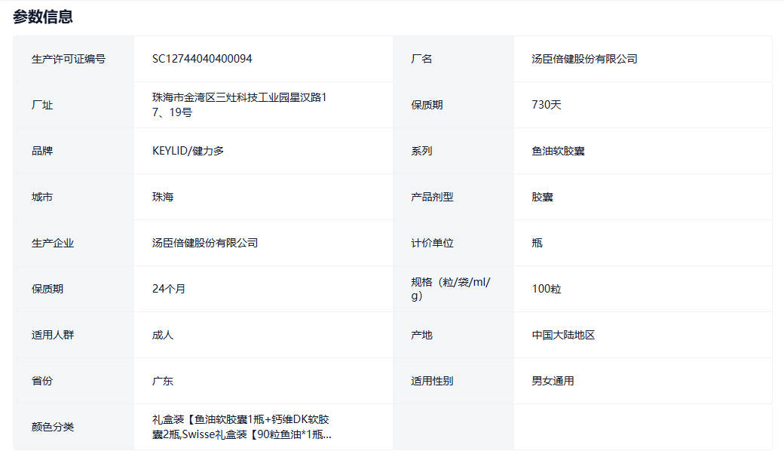Select the province value 广东
784x460 pixels.
point(163,381)
